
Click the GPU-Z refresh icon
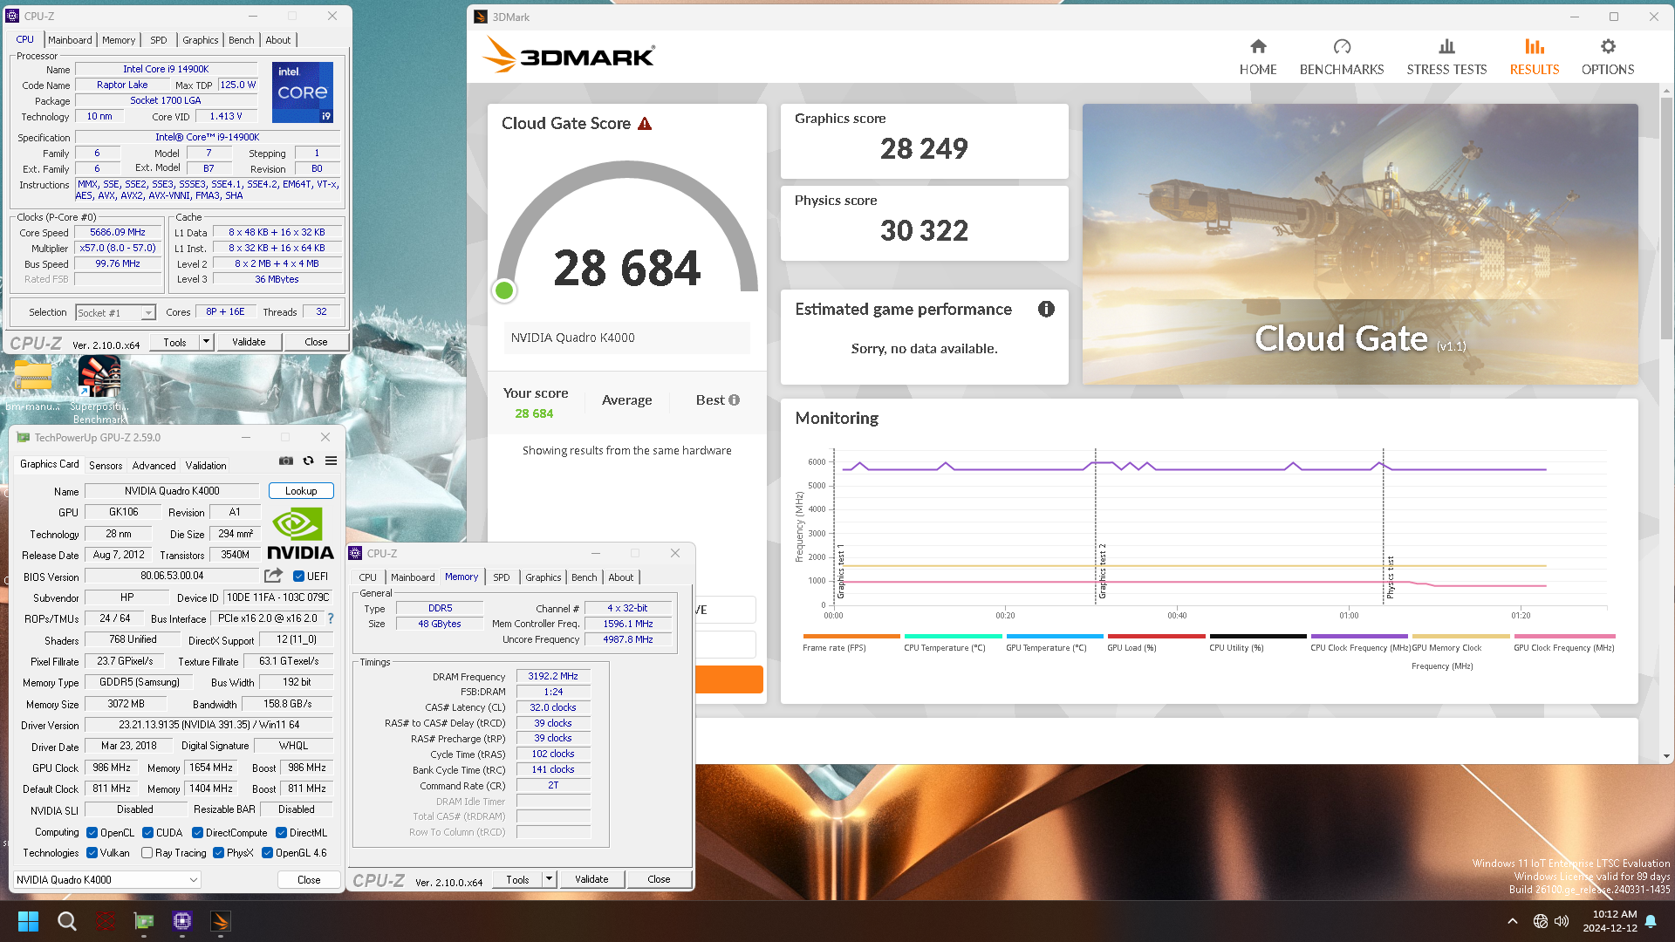tap(308, 461)
